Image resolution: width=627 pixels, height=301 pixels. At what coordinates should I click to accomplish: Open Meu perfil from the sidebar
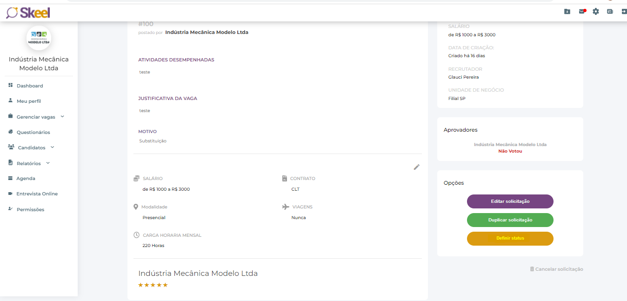28,101
